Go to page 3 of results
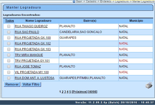The image size is (155, 105). (x=65, y=92)
